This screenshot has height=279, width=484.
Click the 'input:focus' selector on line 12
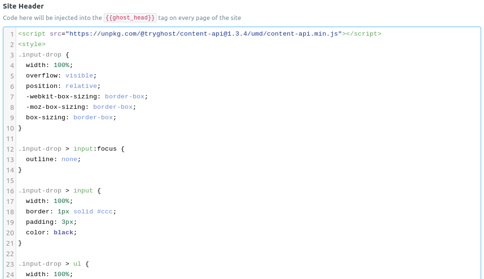(x=95, y=149)
